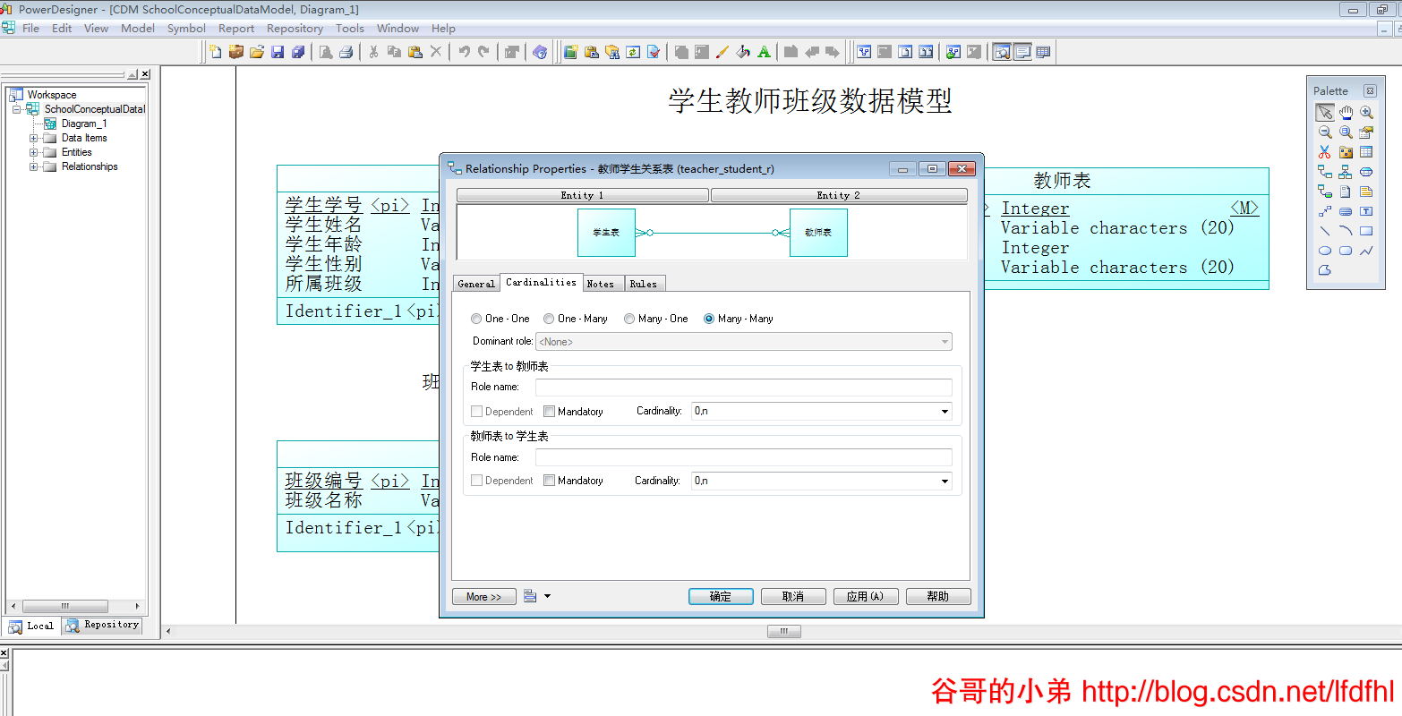Screen dimensions: 1402x716
Task: Tick Mandatory under 教师表 to 学生表
Action: pos(550,481)
